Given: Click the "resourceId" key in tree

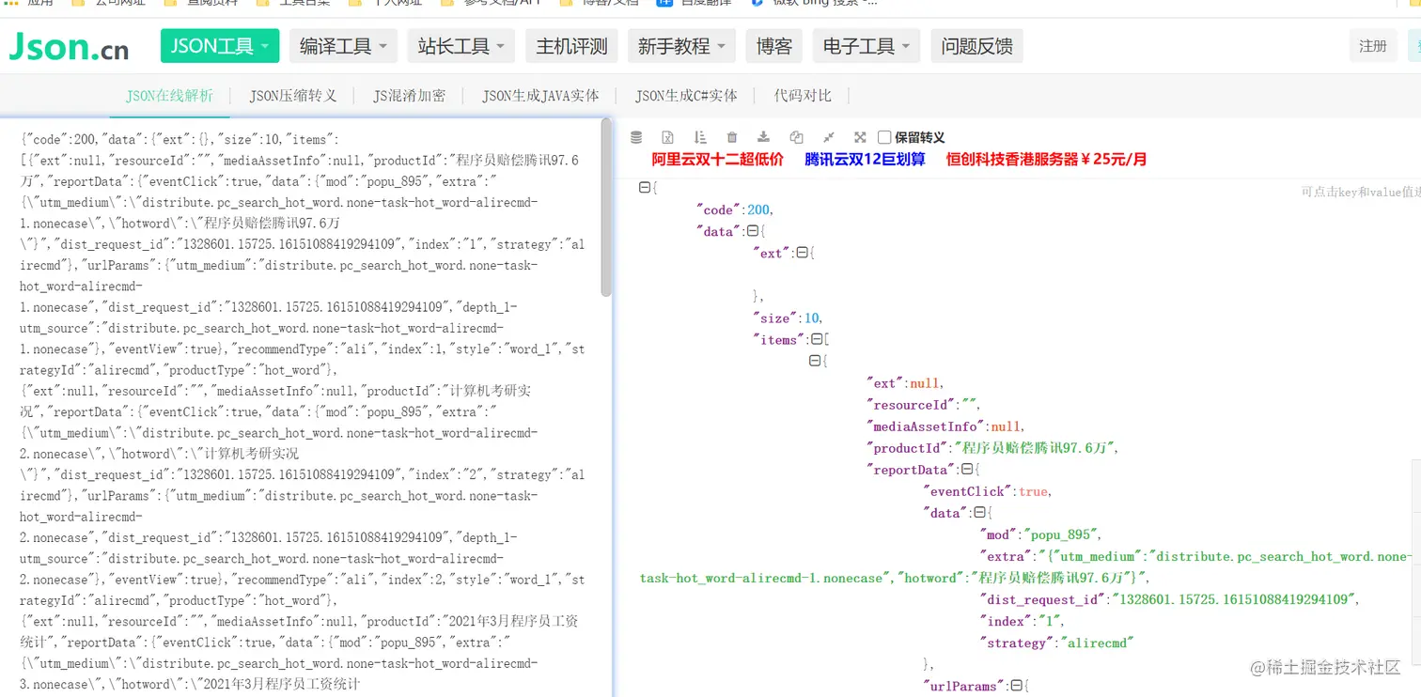Looking at the screenshot, I should (910, 405).
